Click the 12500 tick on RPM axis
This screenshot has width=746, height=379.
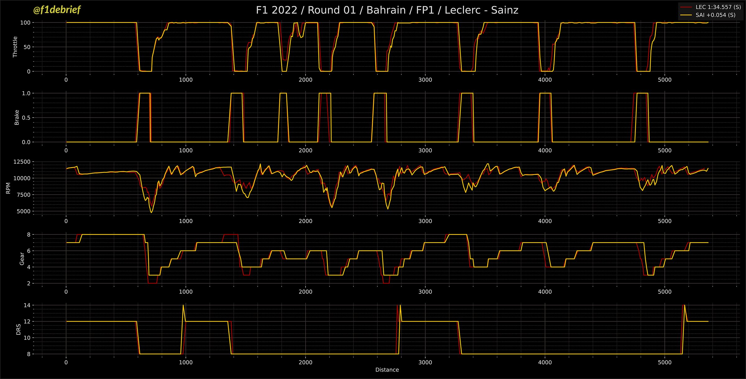pos(22,162)
